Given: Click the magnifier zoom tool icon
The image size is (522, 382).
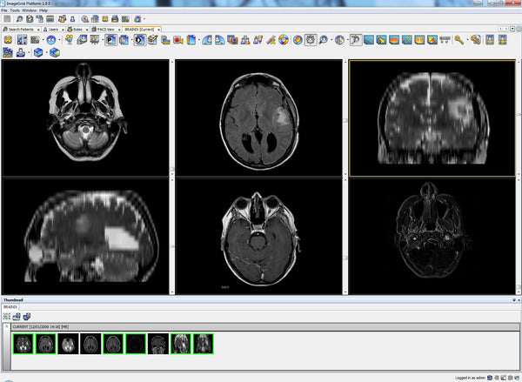Looking at the screenshot, I should coord(324,40).
